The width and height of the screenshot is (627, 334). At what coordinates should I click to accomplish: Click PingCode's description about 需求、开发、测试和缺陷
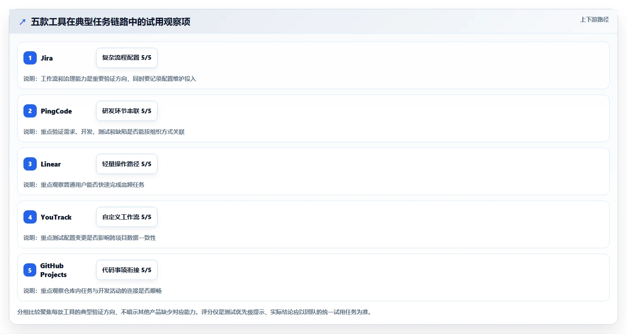click(104, 132)
